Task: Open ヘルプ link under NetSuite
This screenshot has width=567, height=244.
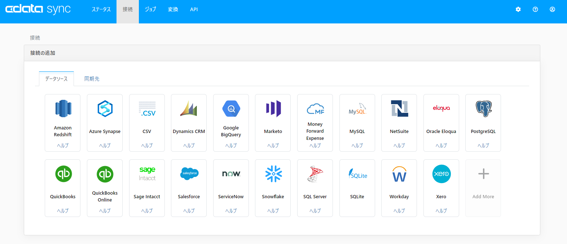Action: pyautogui.click(x=399, y=146)
